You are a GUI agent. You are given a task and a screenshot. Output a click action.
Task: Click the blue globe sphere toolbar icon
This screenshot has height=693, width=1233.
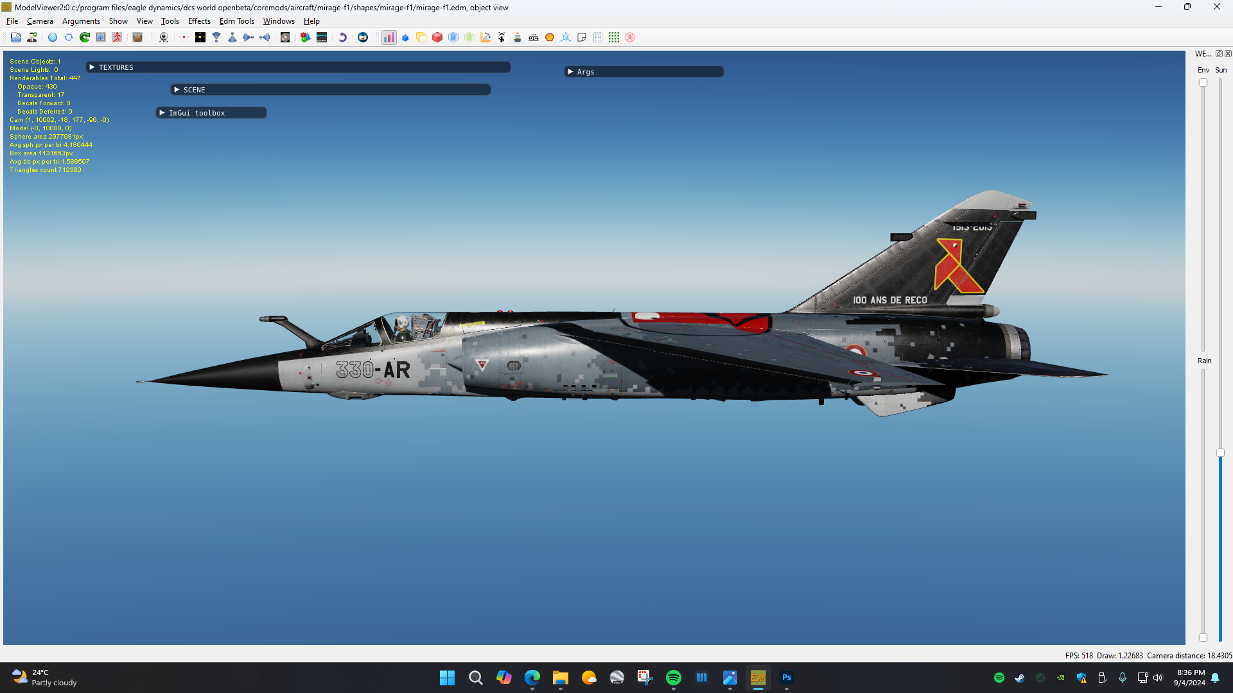tap(53, 37)
